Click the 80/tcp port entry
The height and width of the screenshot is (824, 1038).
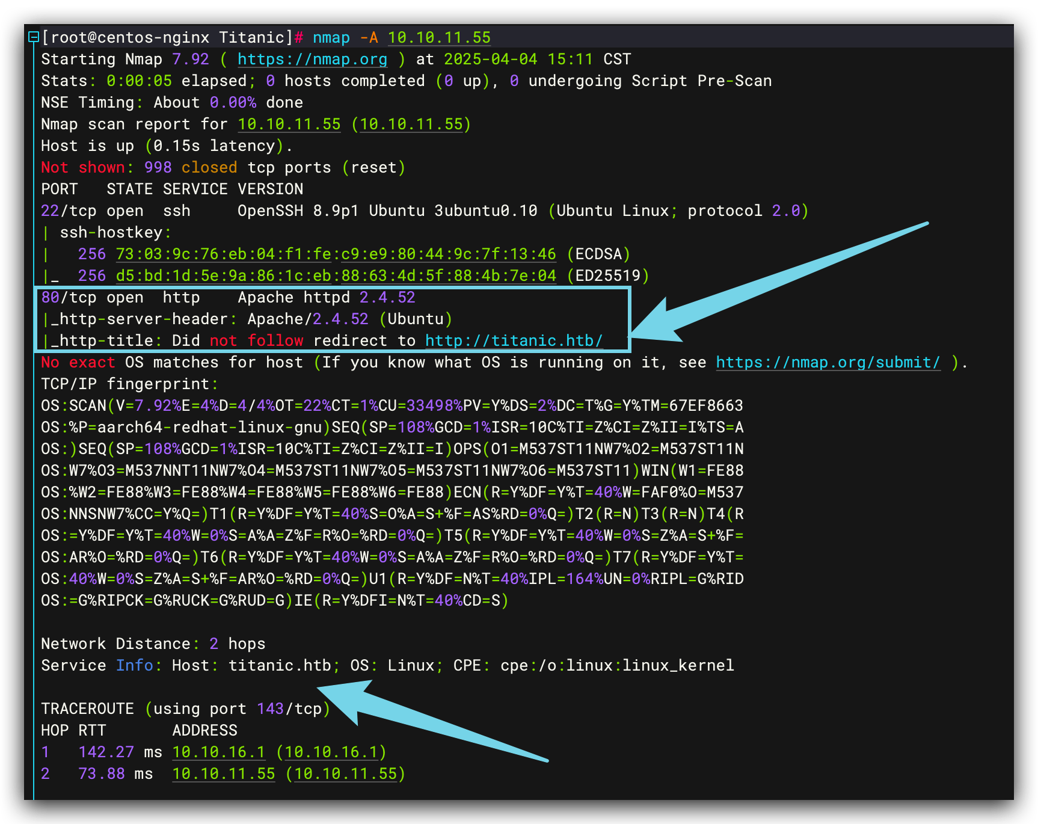(x=69, y=298)
